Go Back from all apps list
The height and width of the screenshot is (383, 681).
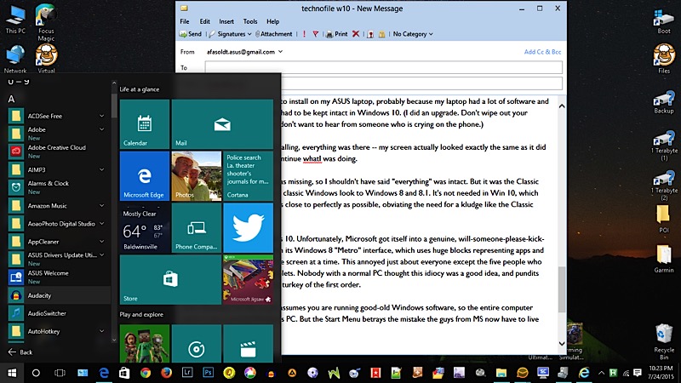[x=20, y=352]
